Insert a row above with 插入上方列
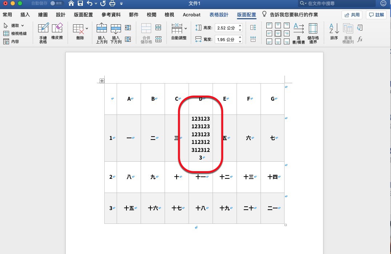This screenshot has height=254, width=391. pyautogui.click(x=101, y=32)
